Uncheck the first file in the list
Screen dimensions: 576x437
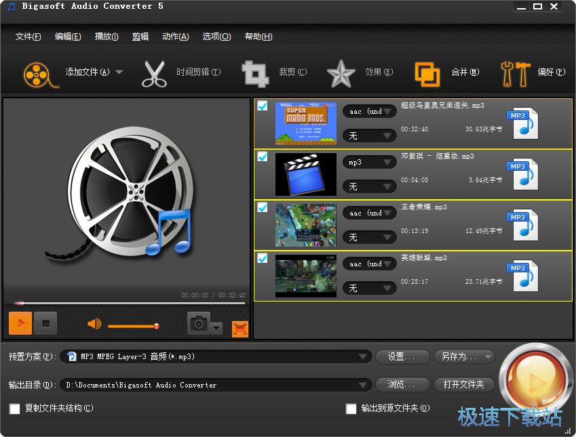(263, 106)
